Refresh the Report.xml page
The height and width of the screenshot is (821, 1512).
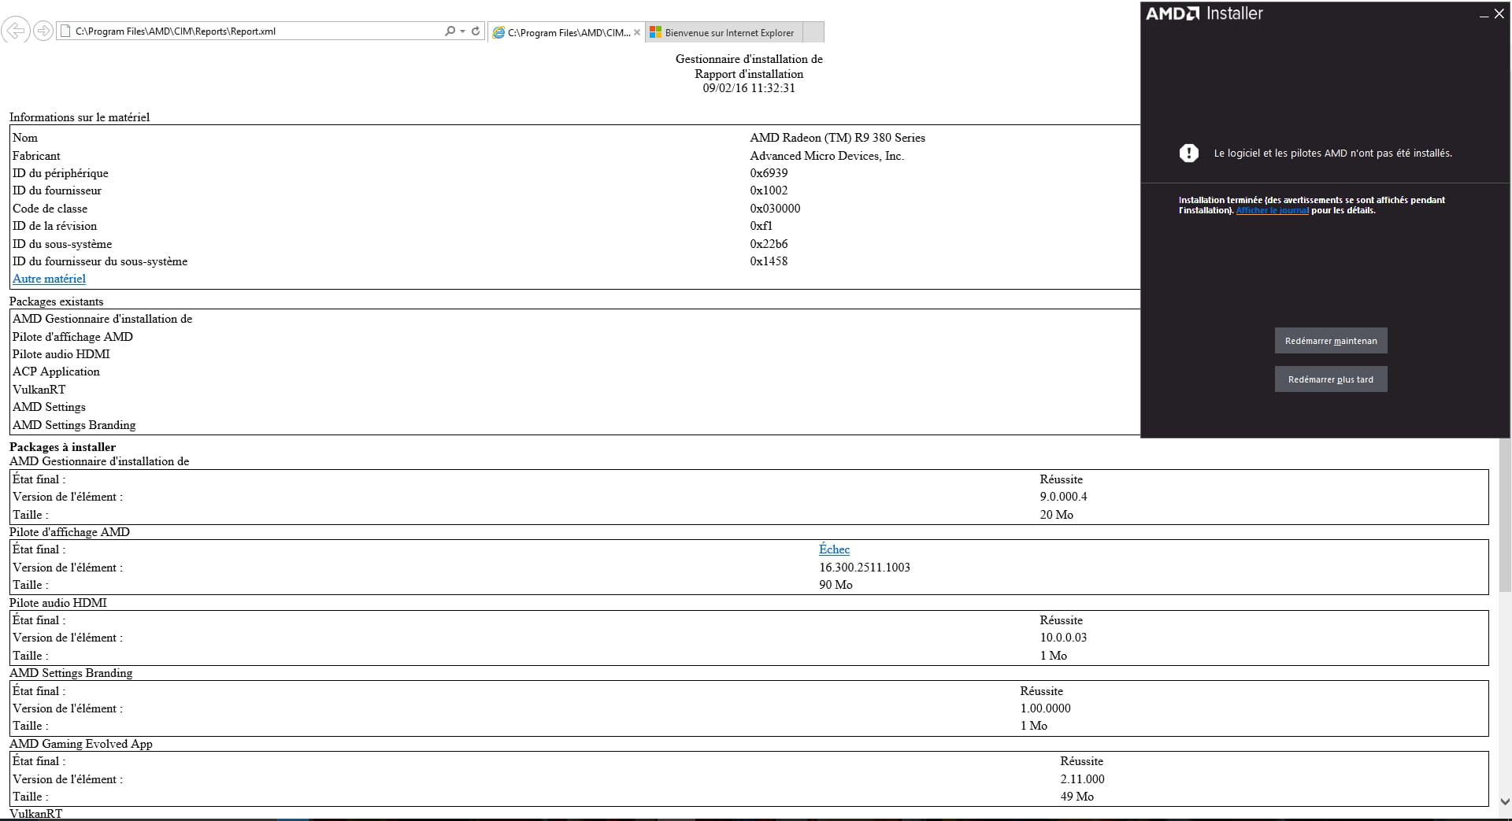(x=476, y=31)
